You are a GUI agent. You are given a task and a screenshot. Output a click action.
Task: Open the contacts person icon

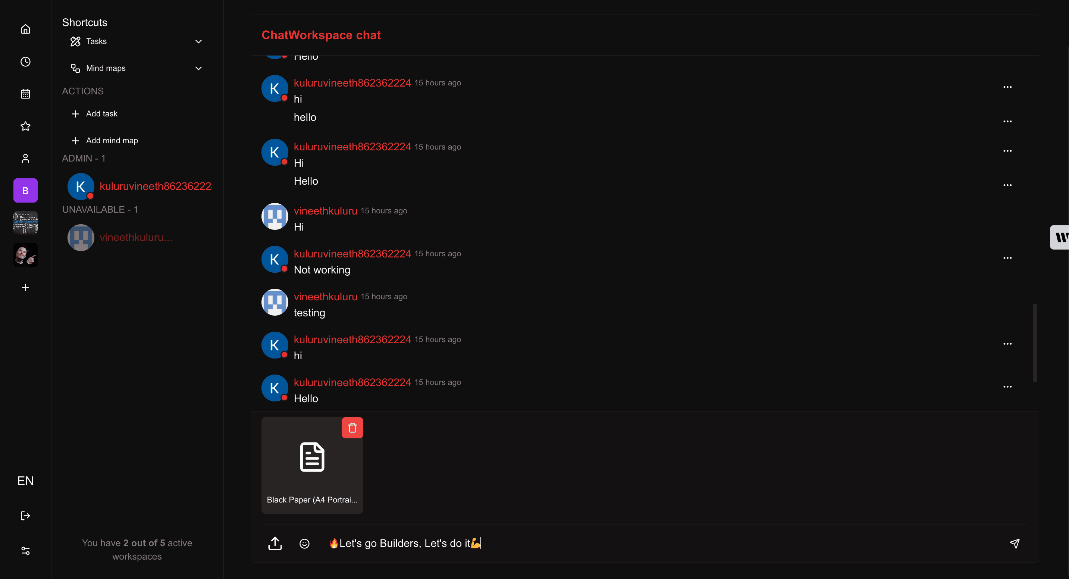25,158
